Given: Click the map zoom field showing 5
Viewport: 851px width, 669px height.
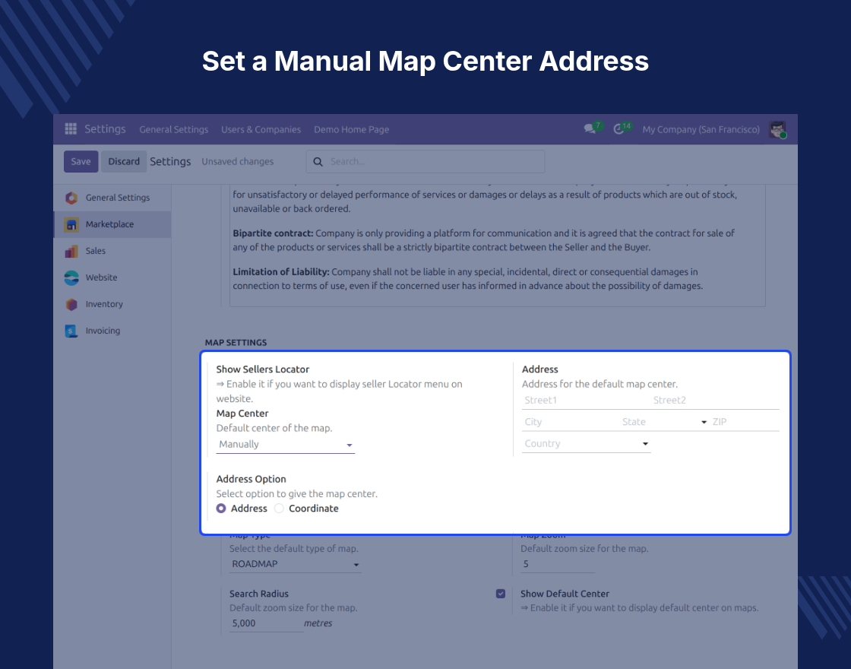Looking at the screenshot, I should pyautogui.click(x=558, y=564).
